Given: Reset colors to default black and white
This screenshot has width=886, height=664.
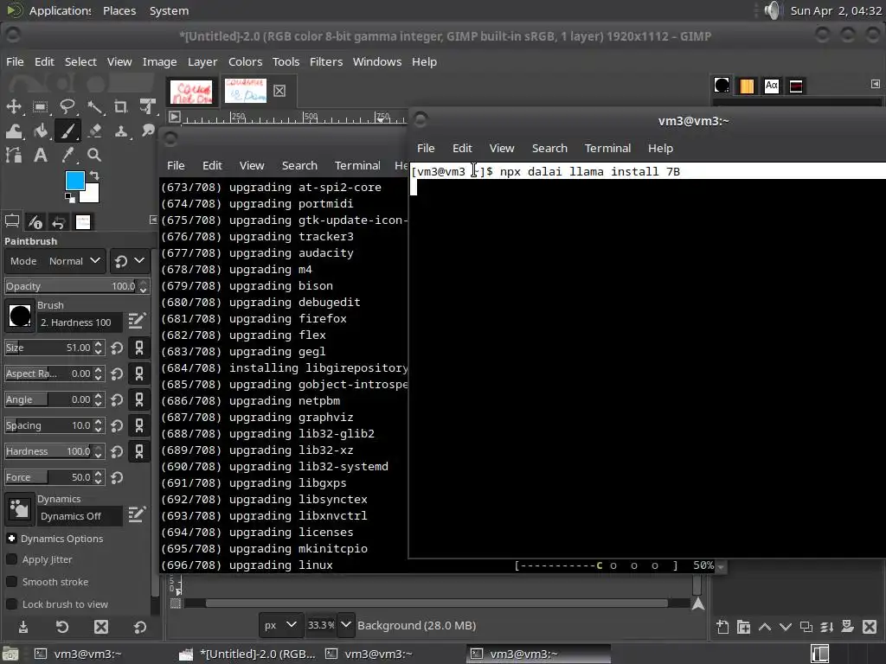Looking at the screenshot, I should tap(69, 198).
